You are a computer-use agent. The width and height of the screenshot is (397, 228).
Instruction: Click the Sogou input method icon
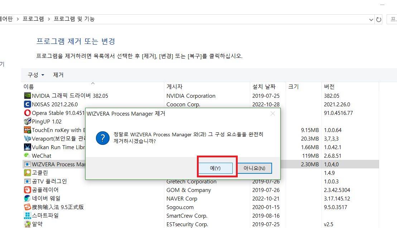coord(27,207)
